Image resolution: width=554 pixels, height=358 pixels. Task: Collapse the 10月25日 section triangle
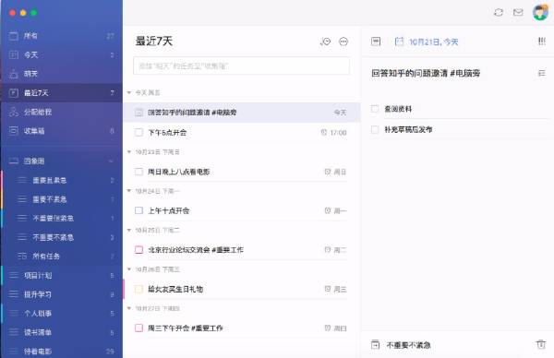point(129,230)
